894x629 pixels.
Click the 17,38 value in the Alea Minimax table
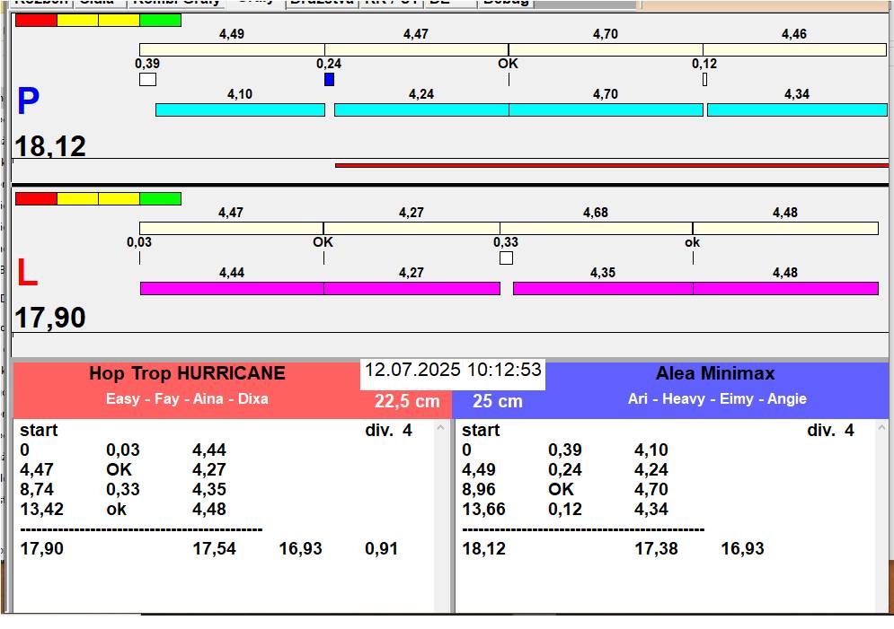tap(656, 549)
